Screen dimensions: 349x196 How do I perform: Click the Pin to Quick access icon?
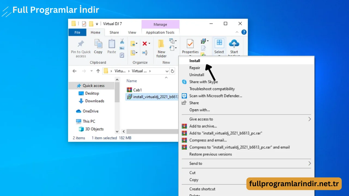coord(81,44)
